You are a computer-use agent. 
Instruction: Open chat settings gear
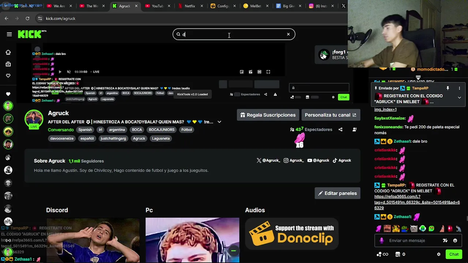pos(439,254)
